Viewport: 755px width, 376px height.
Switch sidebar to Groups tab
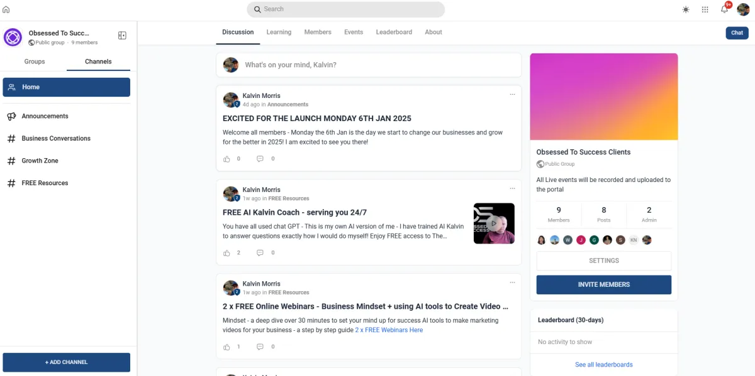[35, 62]
